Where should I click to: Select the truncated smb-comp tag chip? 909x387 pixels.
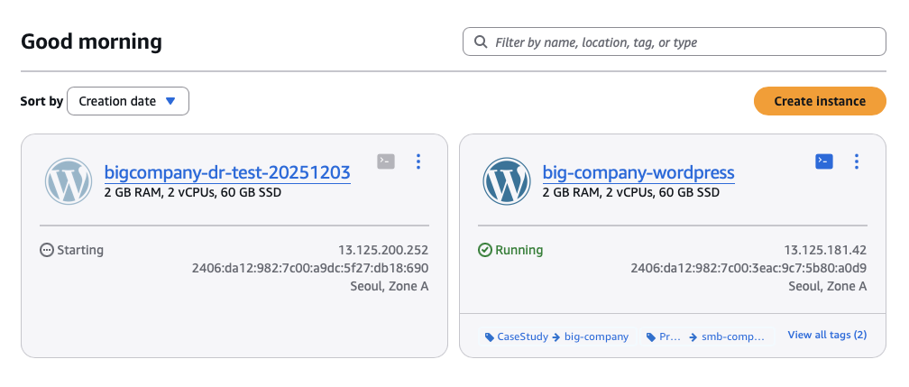(x=708, y=336)
